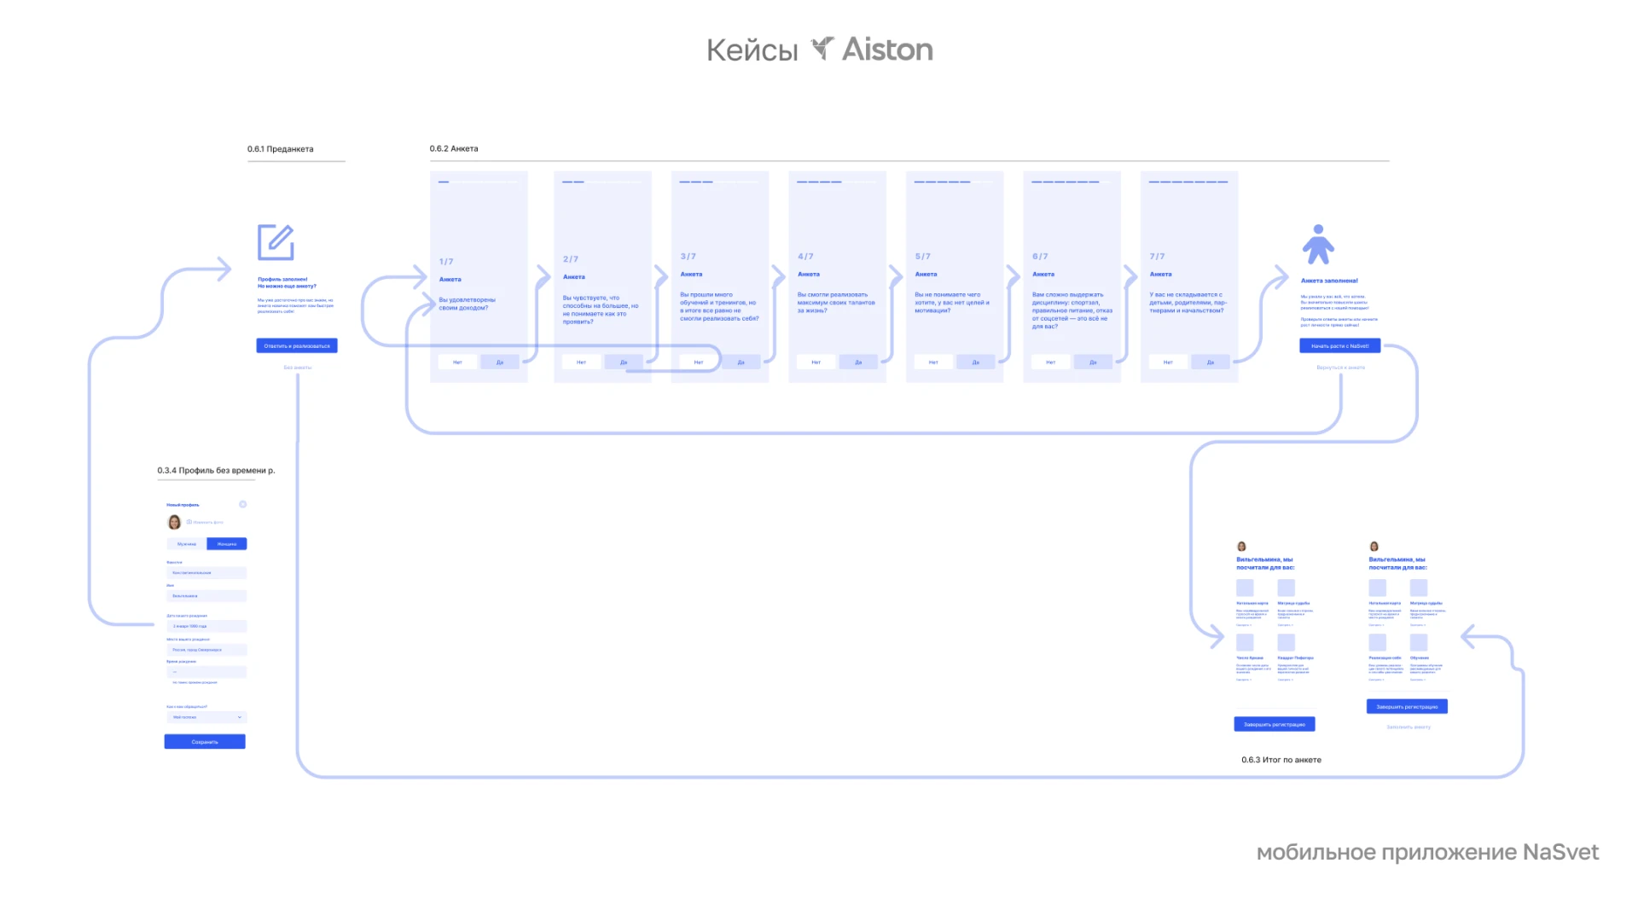This screenshot has height=921, width=1638.
Task: Click the birth date field 2 января
Action: 206,626
